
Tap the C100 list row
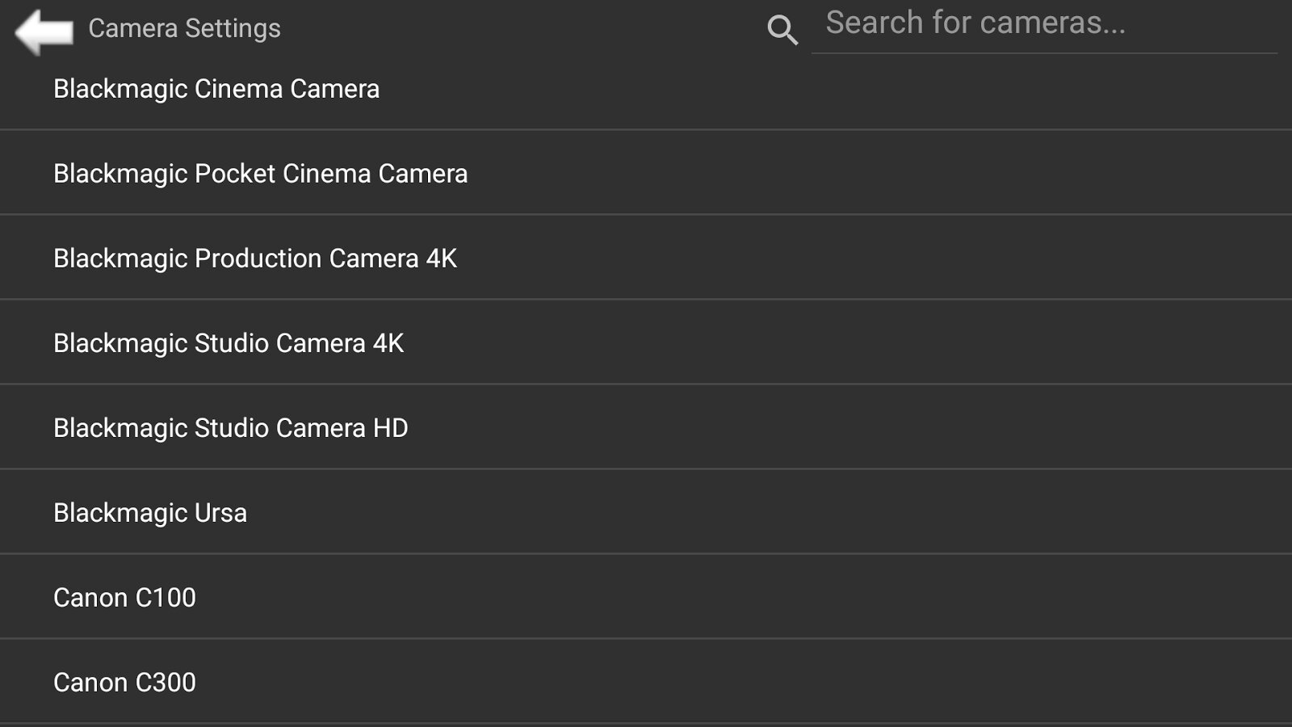[646, 598]
